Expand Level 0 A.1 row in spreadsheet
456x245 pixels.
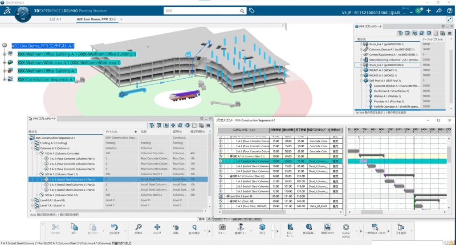coord(33,200)
